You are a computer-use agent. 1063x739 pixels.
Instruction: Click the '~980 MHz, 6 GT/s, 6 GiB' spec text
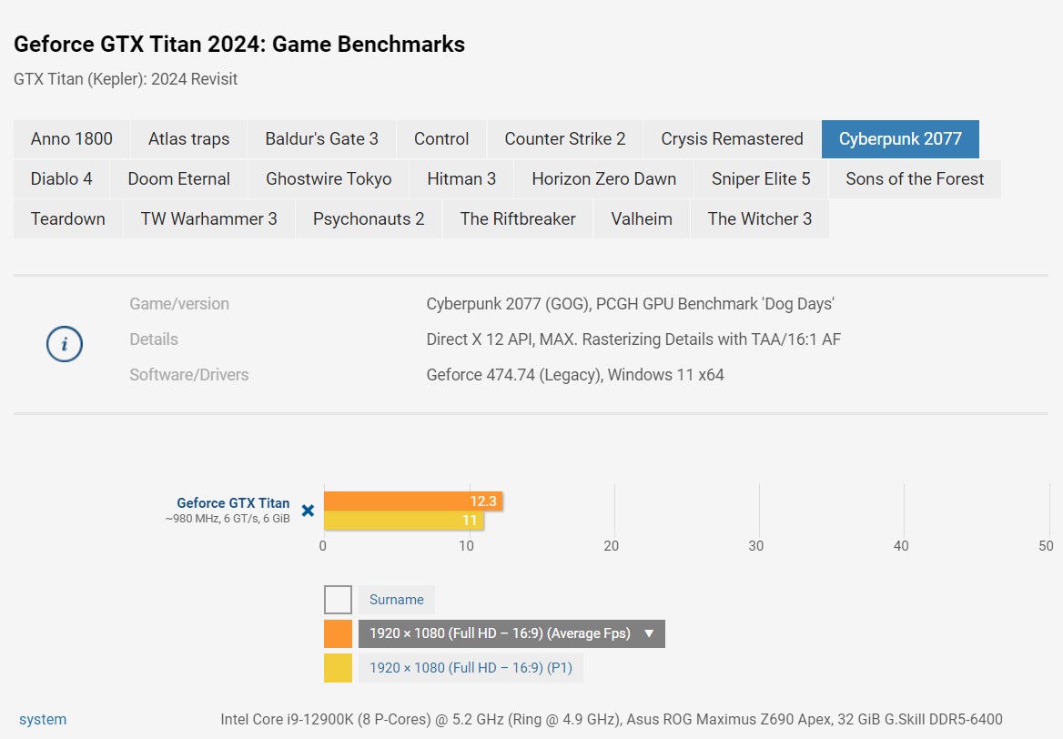click(x=228, y=519)
